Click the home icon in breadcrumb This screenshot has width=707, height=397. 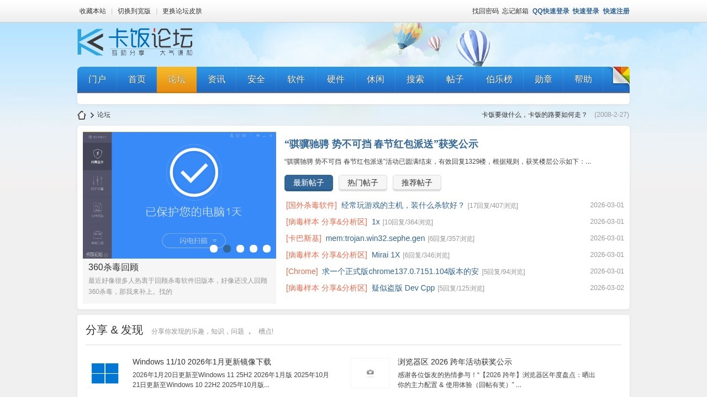click(82, 115)
